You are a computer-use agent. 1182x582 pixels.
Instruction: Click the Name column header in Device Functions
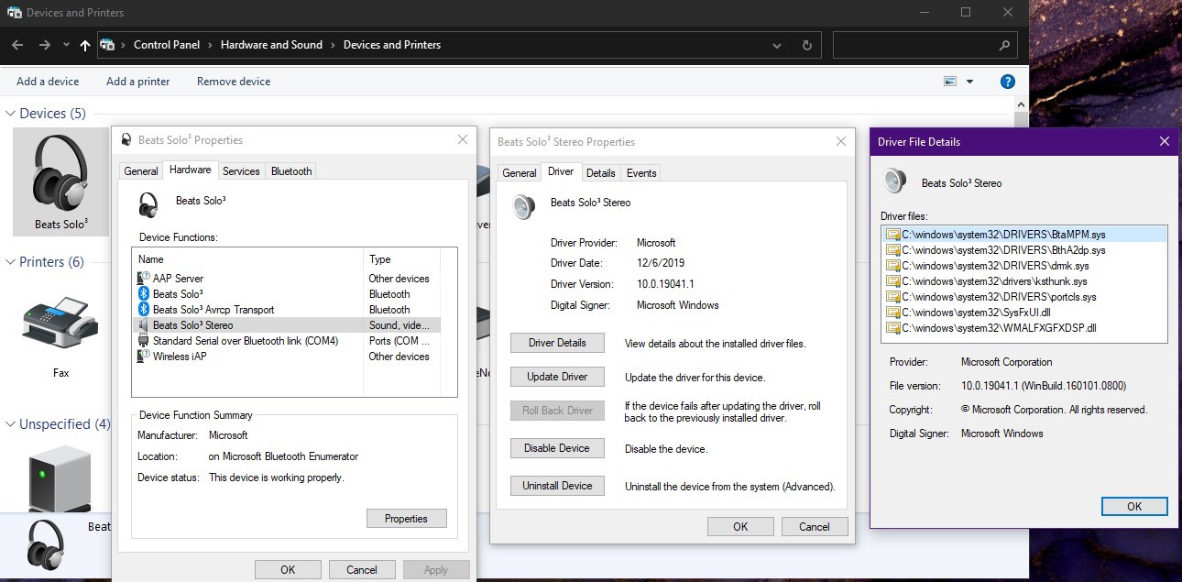pyautogui.click(x=248, y=259)
